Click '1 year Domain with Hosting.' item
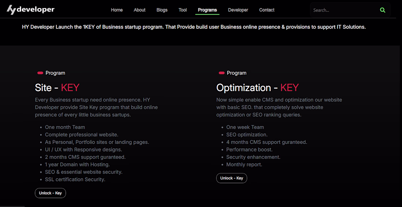Viewport: 402px width, 207px height. pyautogui.click(x=77, y=164)
